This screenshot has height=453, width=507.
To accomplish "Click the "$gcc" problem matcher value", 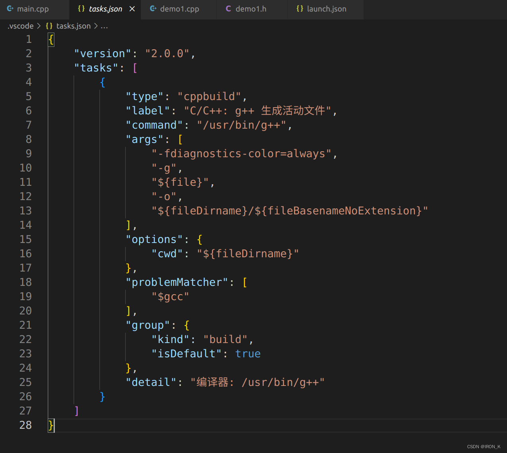I will (x=170, y=297).
